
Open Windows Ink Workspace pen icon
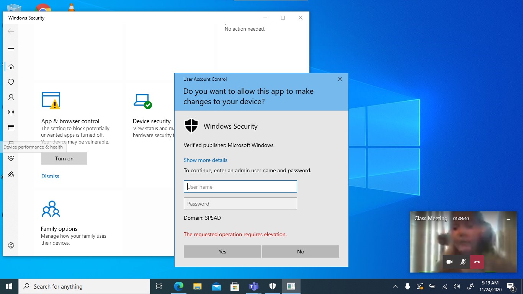[x=471, y=286]
